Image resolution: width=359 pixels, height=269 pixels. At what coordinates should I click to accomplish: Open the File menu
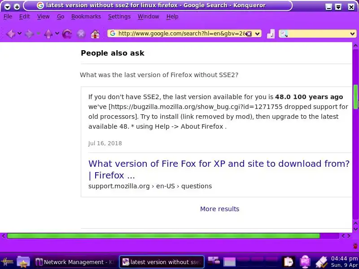click(8, 17)
